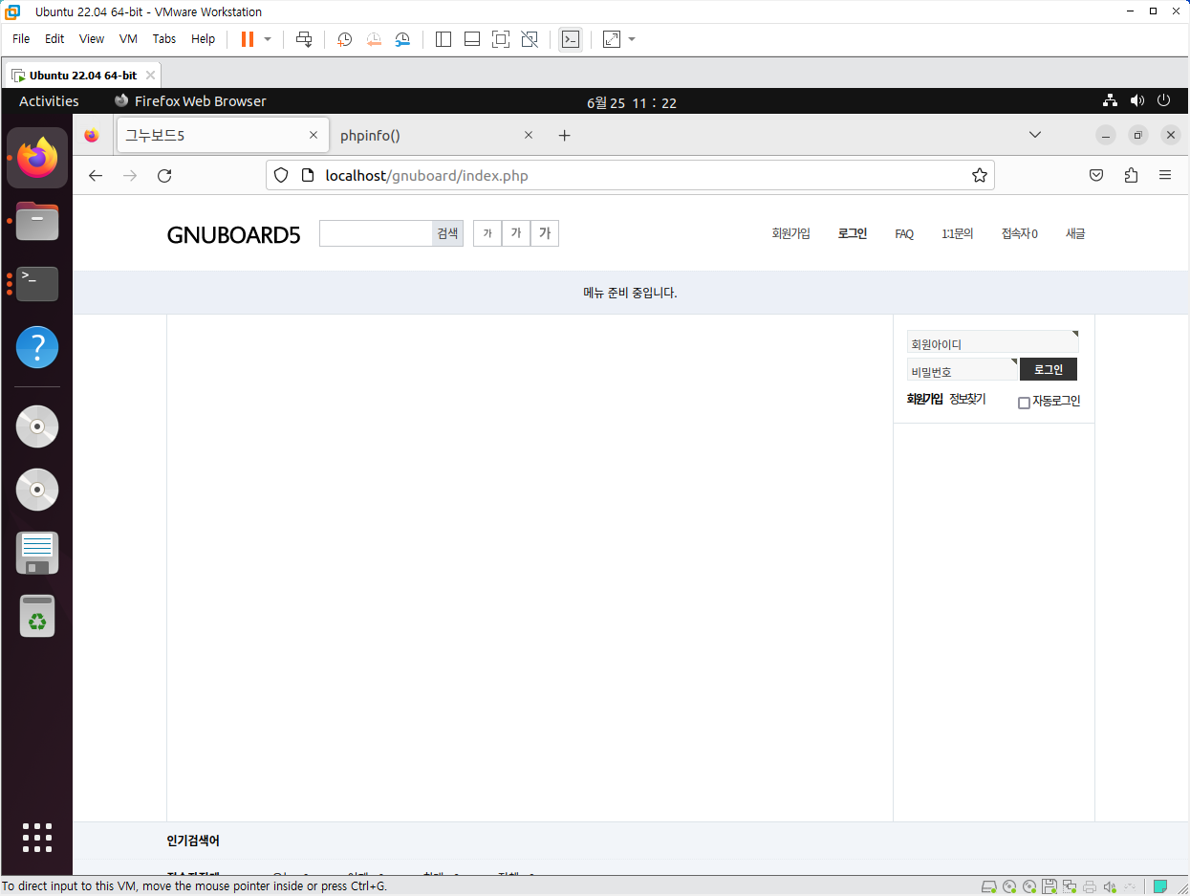Click the 비밀번호 password field

(x=963, y=370)
